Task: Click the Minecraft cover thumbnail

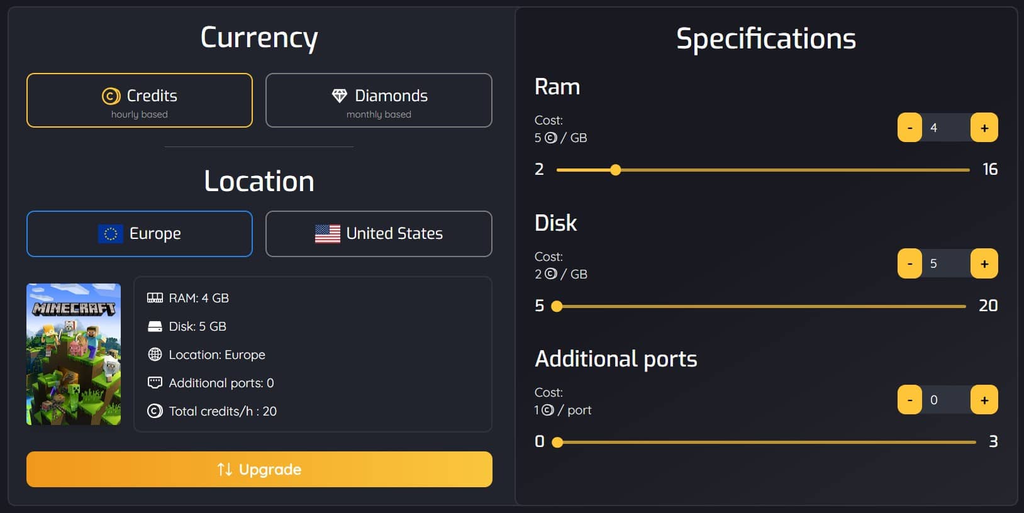Action: click(x=74, y=354)
